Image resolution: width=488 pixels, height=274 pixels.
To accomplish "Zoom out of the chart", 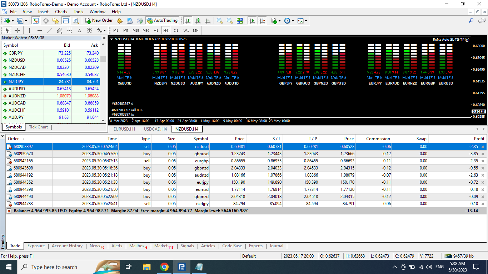I will coord(230,21).
